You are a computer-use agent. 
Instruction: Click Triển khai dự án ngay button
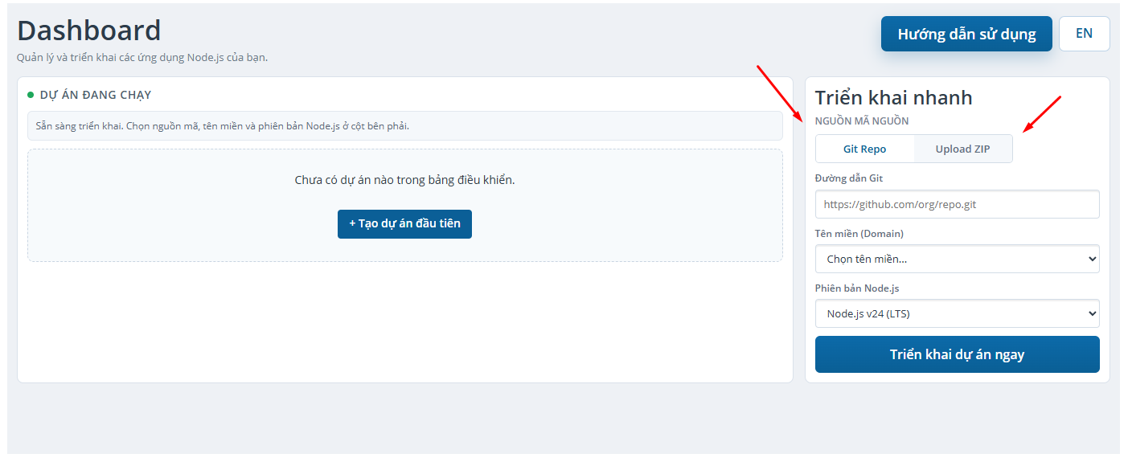tap(957, 354)
